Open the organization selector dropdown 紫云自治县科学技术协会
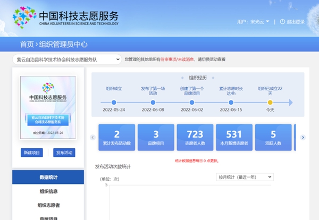319x220 pixels. 67,60
